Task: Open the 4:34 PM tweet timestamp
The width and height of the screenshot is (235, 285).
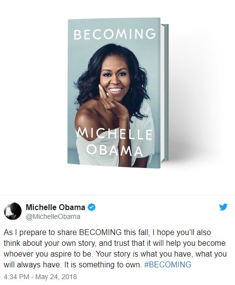Action: pos(16,277)
